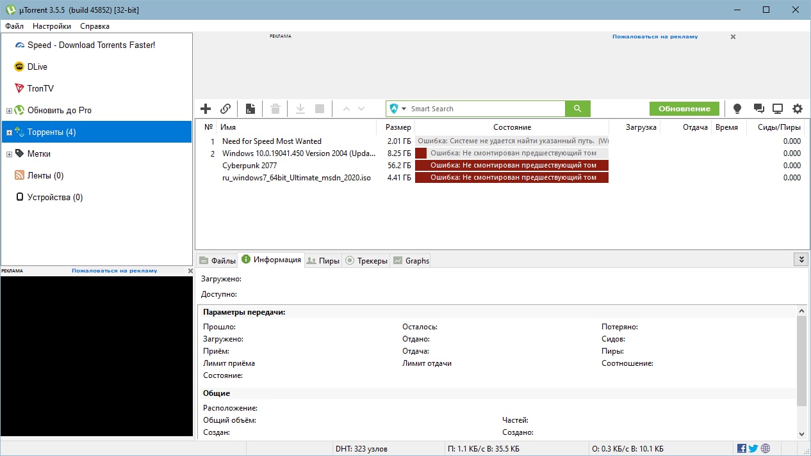Click Need for Speed error status
The height and width of the screenshot is (456, 811).
[x=512, y=141]
